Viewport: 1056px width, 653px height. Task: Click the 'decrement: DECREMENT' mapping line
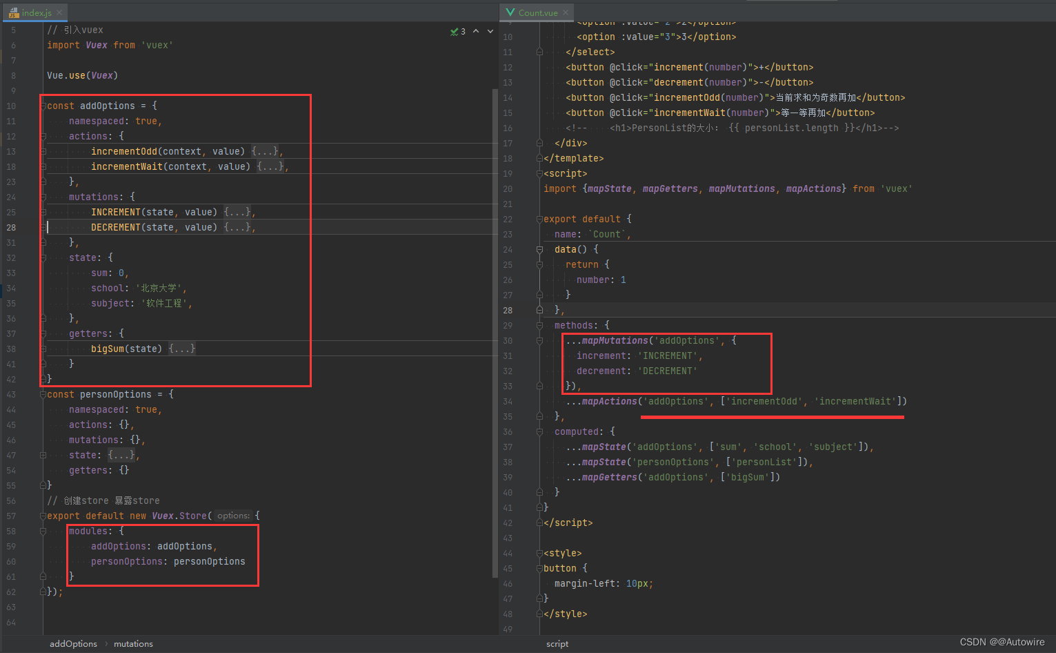pos(637,371)
